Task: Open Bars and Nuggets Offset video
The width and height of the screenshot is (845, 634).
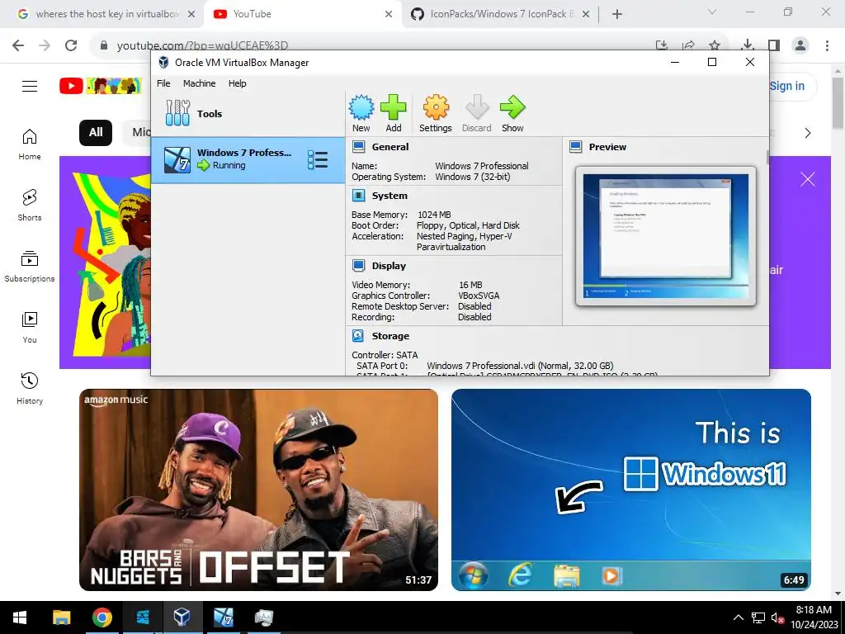Action: (258, 490)
